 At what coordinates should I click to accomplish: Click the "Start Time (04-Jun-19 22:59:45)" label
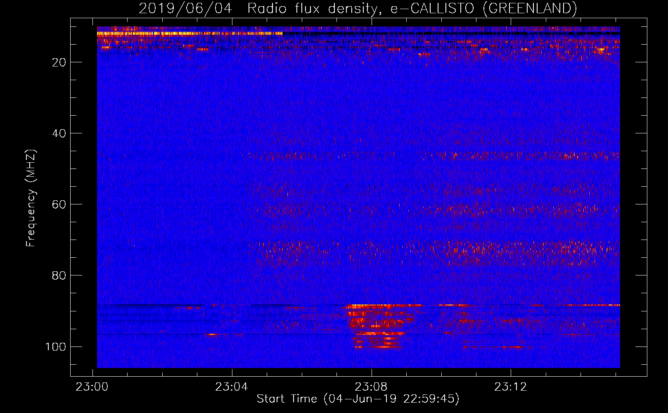coord(358,399)
